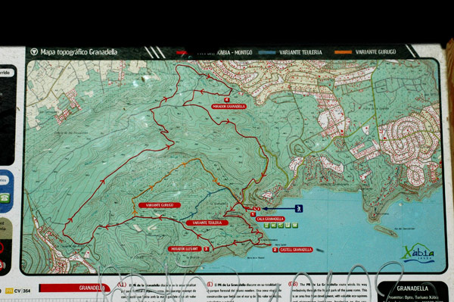Click the Mirador Llevant red label

185,249
